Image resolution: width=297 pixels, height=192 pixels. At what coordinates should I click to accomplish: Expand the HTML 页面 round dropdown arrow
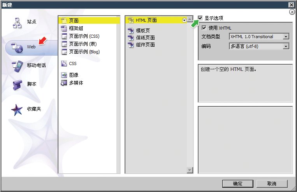point(184,20)
